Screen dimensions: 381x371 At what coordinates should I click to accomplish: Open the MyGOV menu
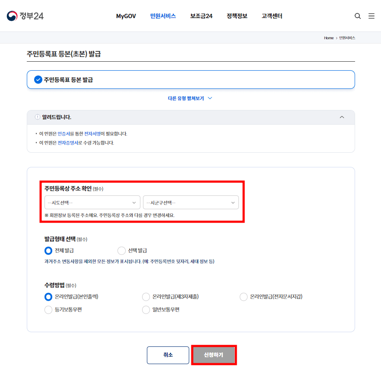pyautogui.click(x=126, y=16)
